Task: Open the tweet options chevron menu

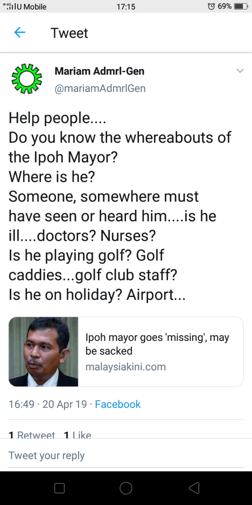Action: [240, 71]
